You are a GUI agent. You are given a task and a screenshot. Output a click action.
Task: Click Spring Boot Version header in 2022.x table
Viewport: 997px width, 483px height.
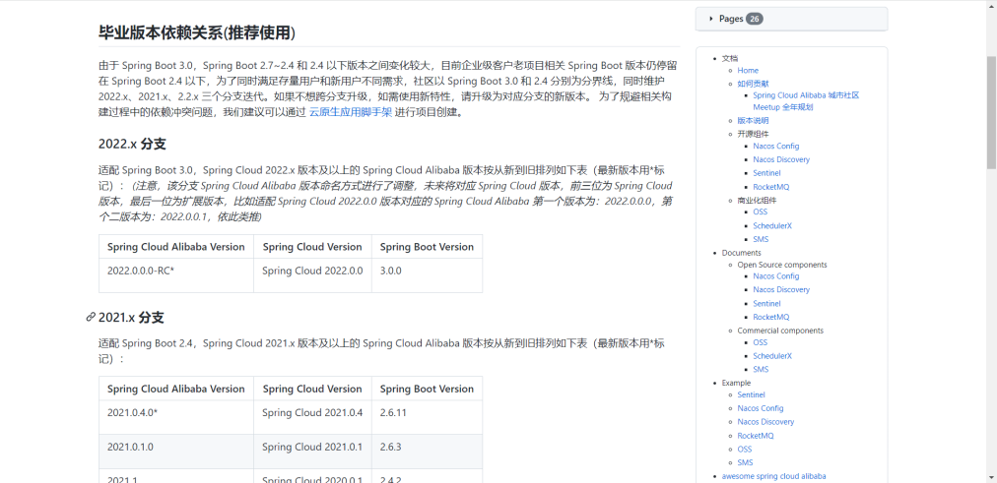[x=427, y=247]
